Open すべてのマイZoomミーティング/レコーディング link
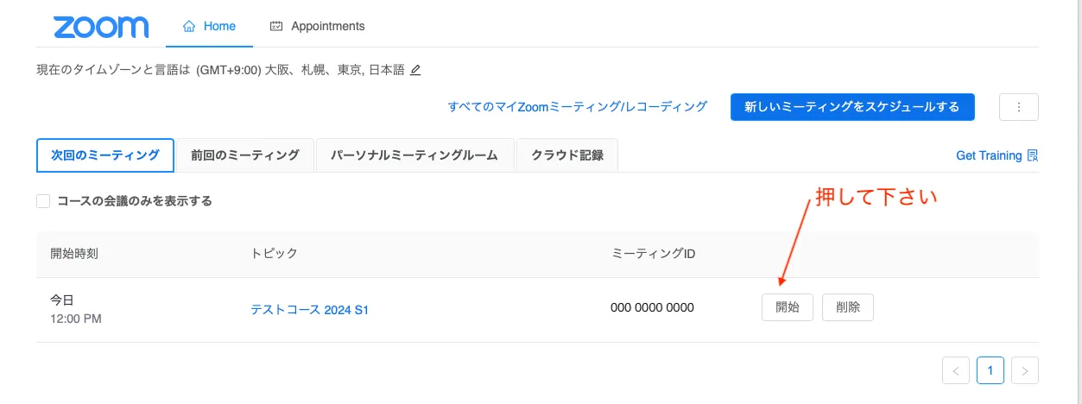1082x404 pixels. coord(577,107)
